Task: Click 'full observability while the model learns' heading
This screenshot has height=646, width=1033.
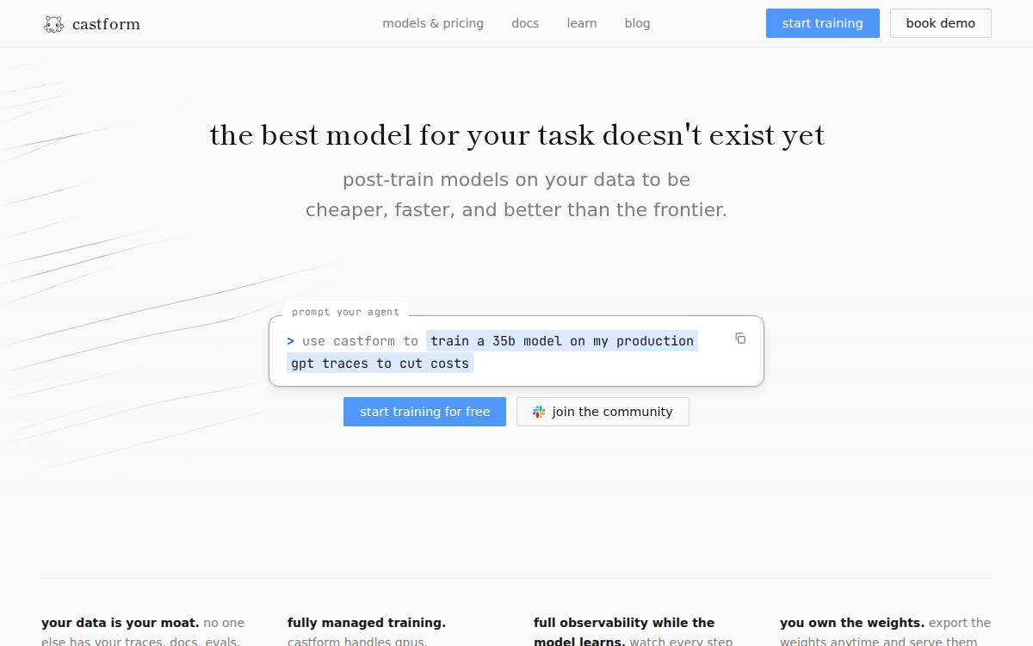Action: [x=624, y=632]
